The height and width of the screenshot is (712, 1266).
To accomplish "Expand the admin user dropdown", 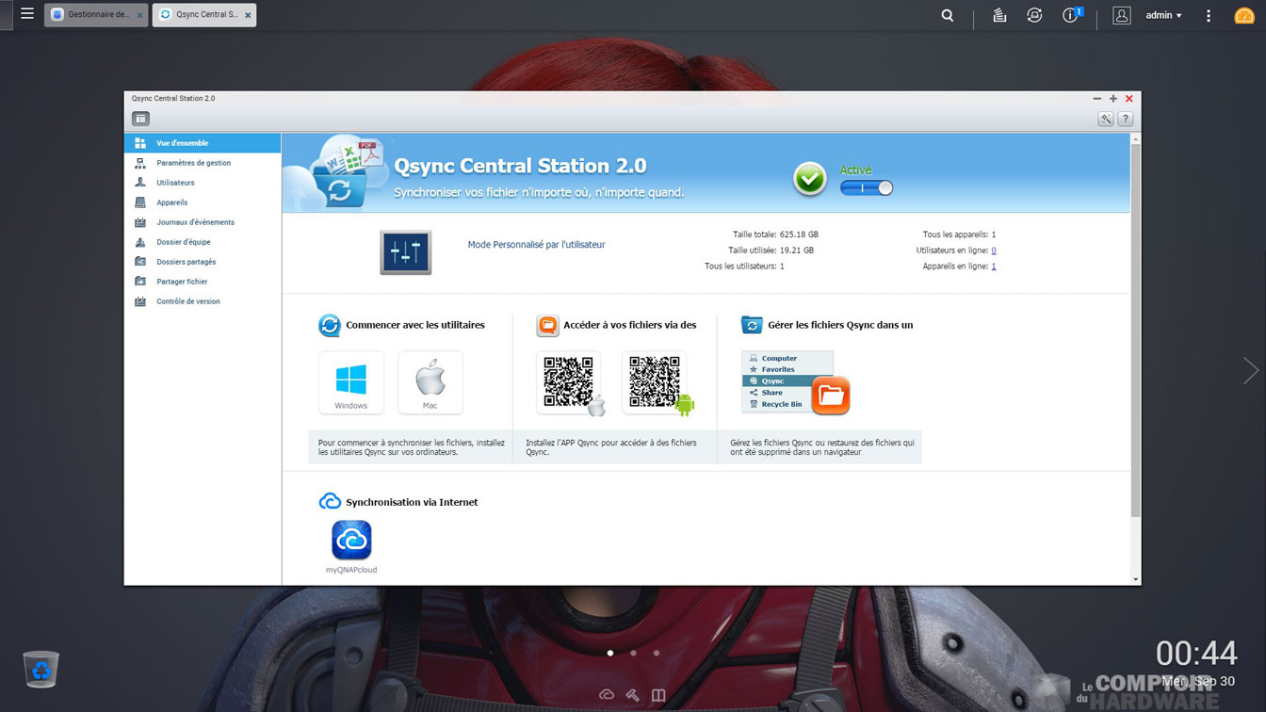I will [x=1163, y=15].
